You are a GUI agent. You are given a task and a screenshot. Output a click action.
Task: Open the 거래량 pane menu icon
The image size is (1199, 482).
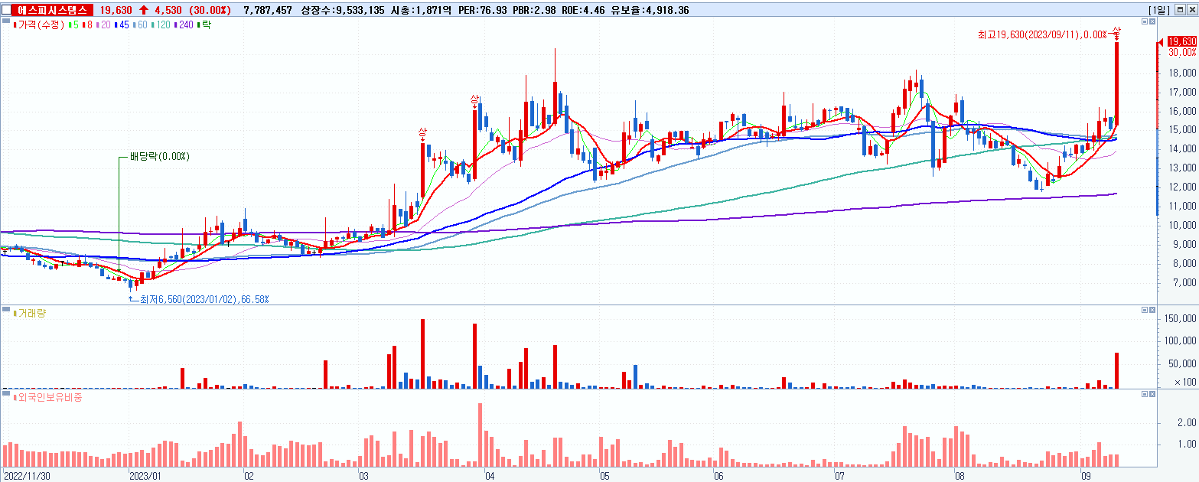[x=6, y=309]
